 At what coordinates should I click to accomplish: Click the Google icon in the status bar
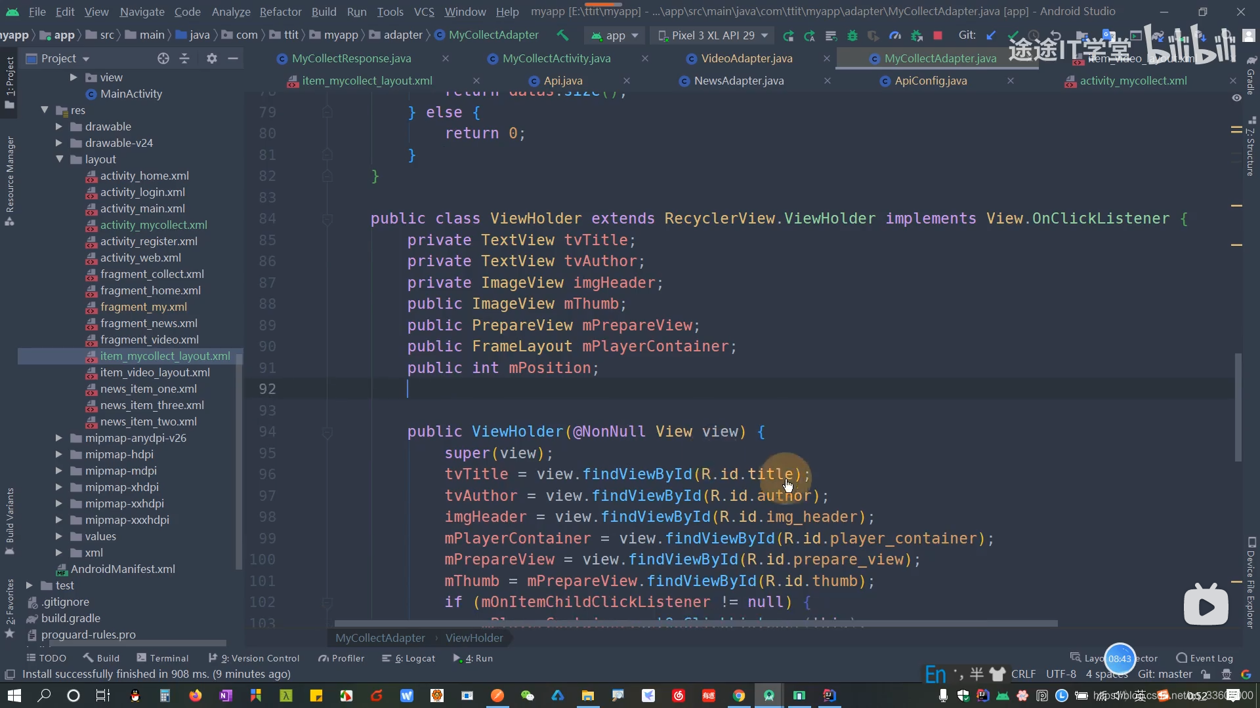click(1246, 674)
